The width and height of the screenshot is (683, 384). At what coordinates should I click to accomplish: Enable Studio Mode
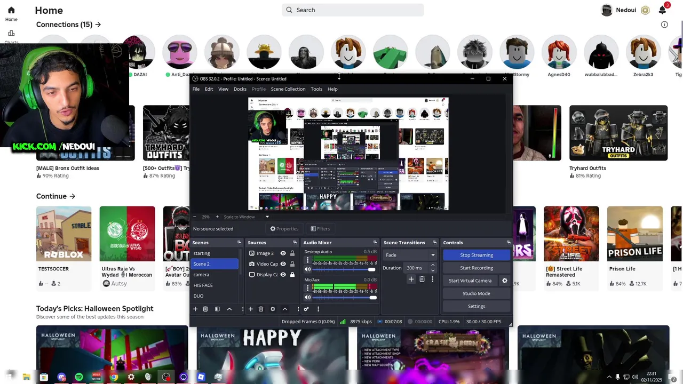(476, 293)
